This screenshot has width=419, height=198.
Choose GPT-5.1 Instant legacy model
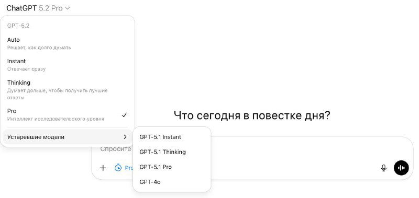coord(172,137)
